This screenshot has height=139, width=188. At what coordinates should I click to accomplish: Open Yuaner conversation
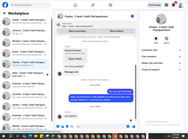pos(25,22)
